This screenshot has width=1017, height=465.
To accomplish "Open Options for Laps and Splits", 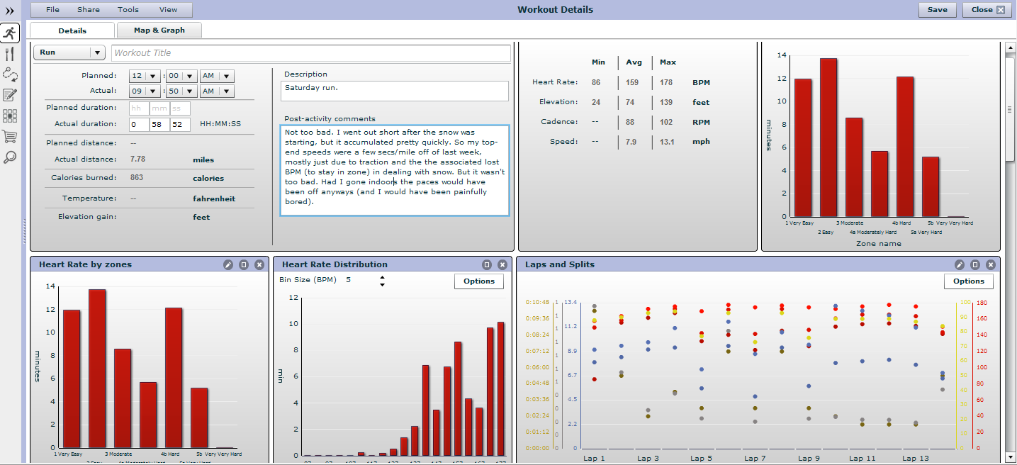I will coord(969,281).
